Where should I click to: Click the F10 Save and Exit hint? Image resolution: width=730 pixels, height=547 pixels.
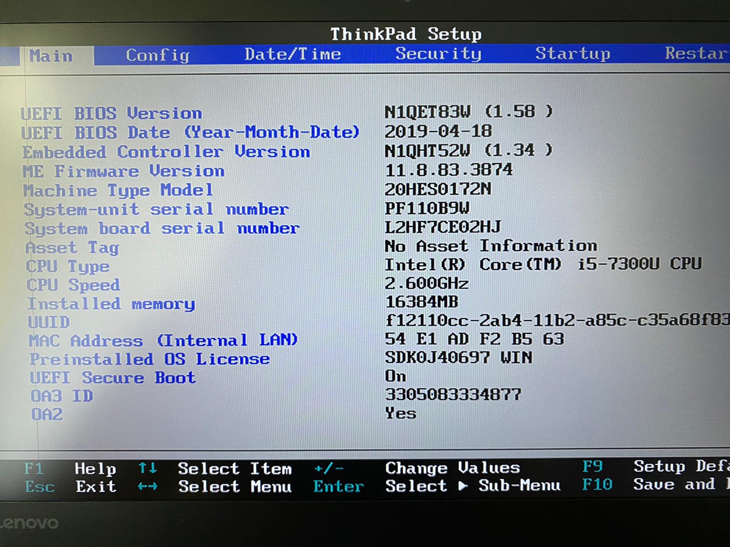click(x=656, y=484)
